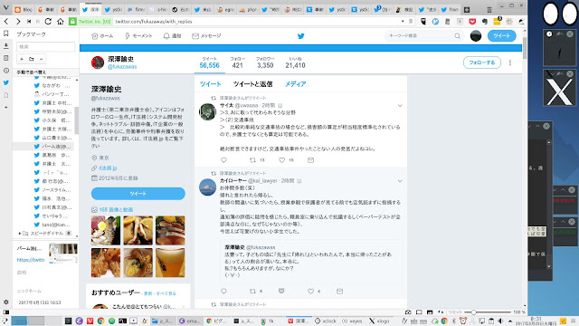The image size is (579, 326).
Task: Open page actions icon in status bar
Action: (441, 312)
